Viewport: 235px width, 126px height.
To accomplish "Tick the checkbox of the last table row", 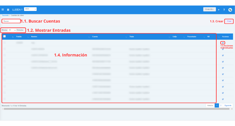I will tap(5, 99).
